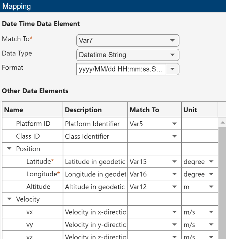Open Match To dropdown for Latitude
Screen dimensions: 226x239
174,162
